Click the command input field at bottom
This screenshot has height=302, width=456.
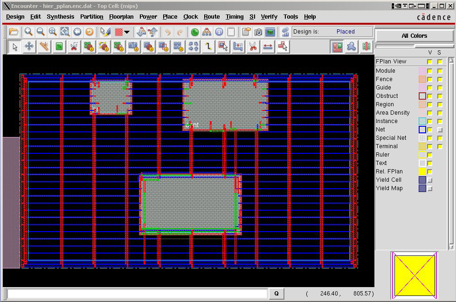pyautogui.click(x=137, y=294)
